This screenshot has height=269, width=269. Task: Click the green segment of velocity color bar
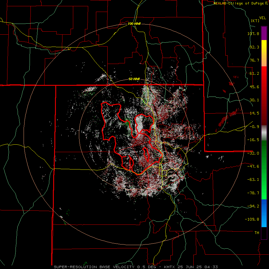coord(264,170)
